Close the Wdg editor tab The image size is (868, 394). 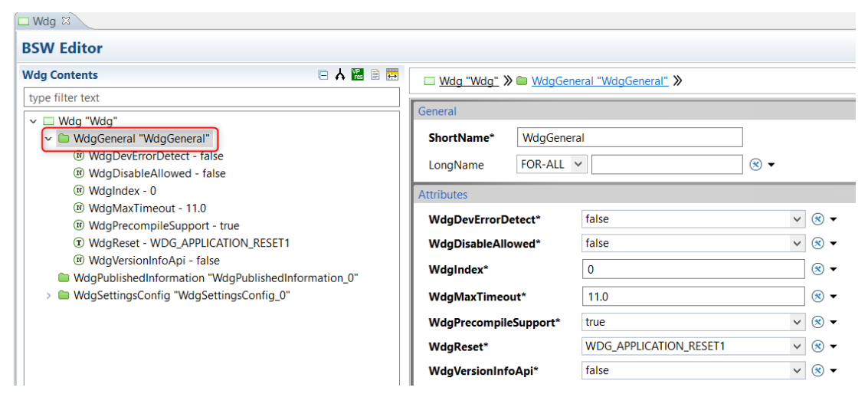[65, 21]
